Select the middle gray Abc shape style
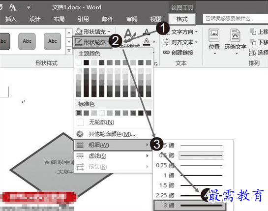This screenshot has height=211, width=268. 27,41
